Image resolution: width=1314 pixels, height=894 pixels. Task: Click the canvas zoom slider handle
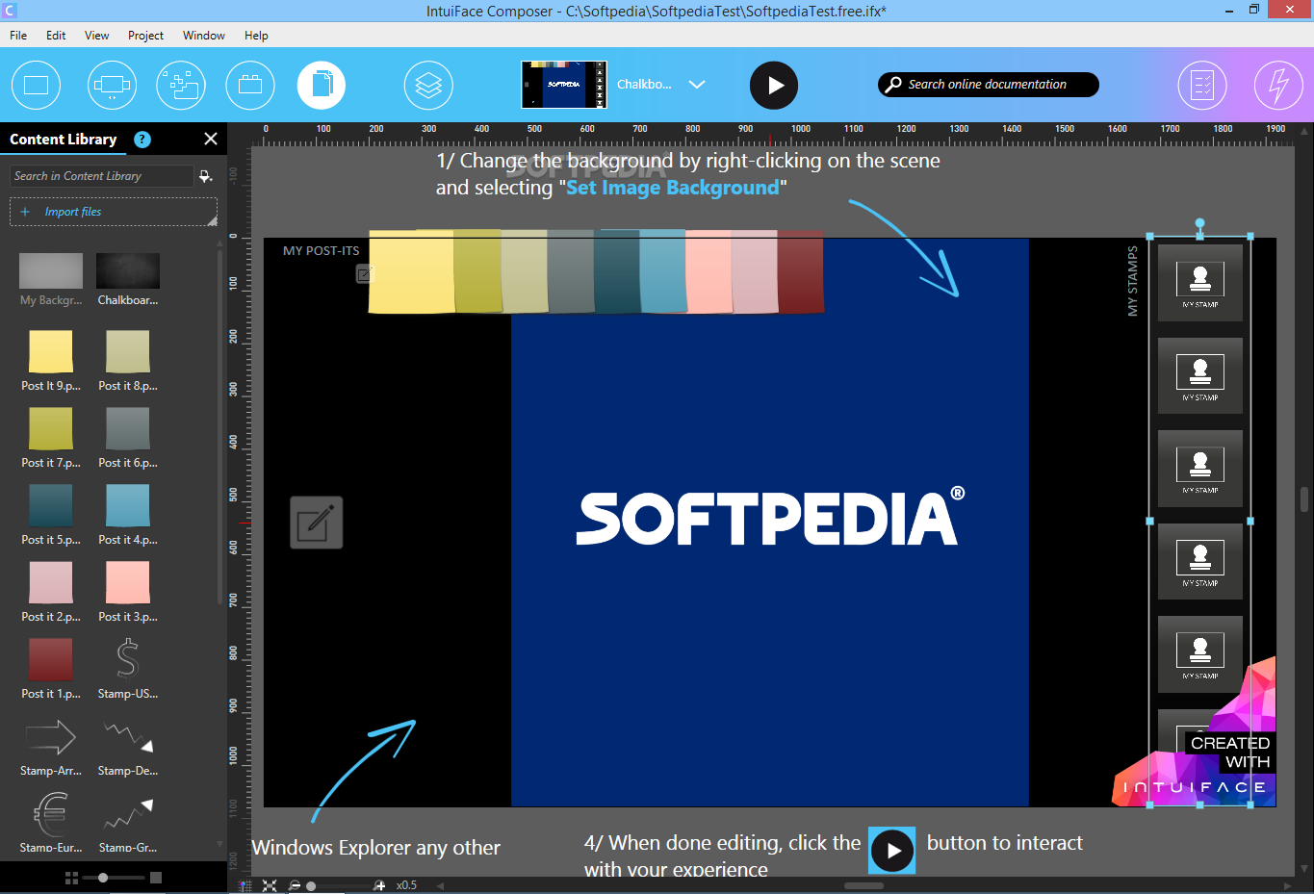pyautogui.click(x=311, y=886)
